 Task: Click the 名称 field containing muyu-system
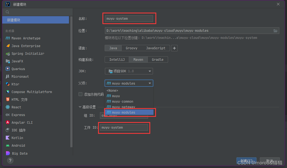tap(129, 19)
